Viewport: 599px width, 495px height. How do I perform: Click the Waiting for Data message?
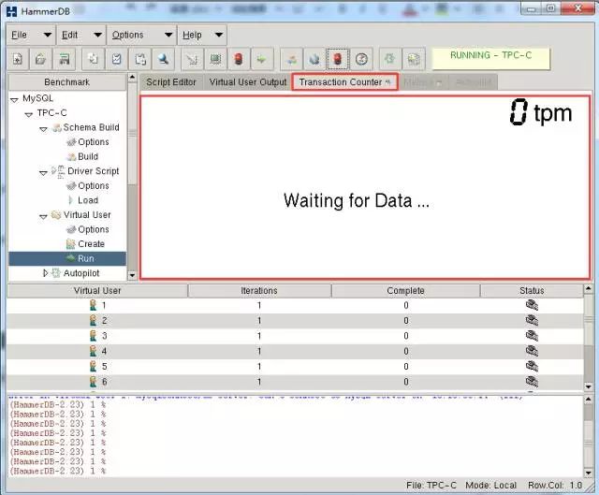(x=357, y=201)
